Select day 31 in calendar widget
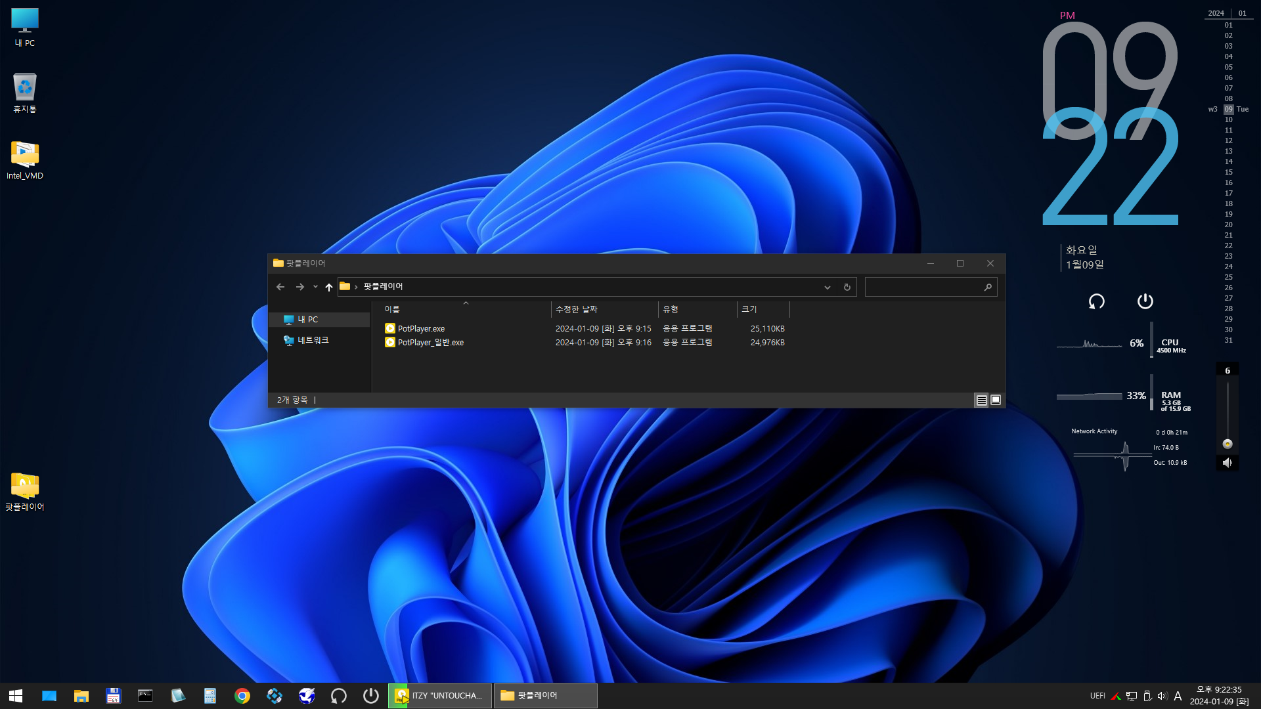The image size is (1261, 709). pyautogui.click(x=1228, y=340)
